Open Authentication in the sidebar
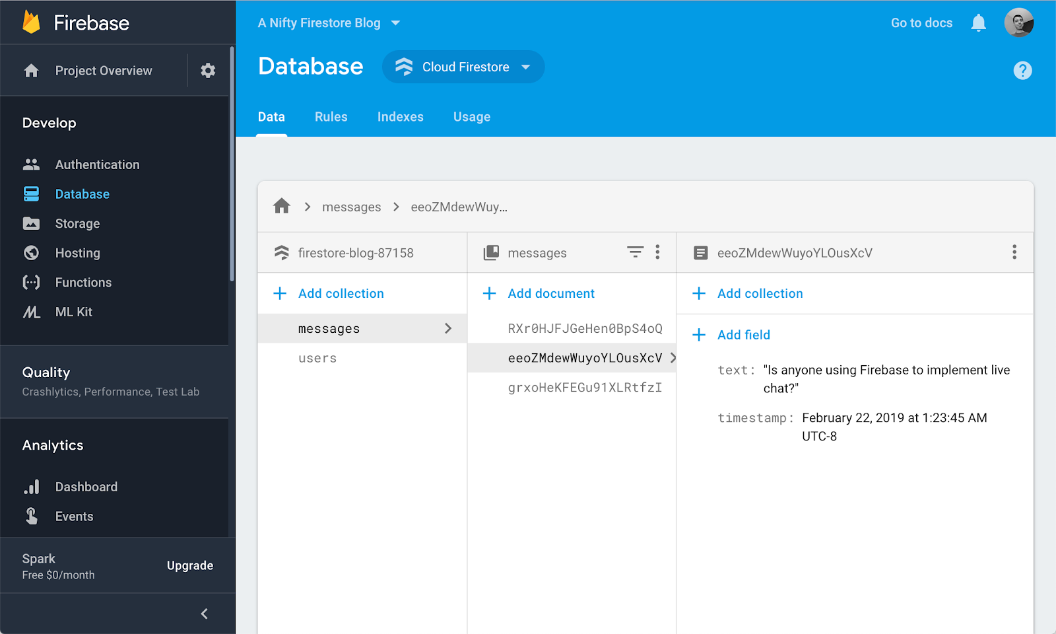The height and width of the screenshot is (634, 1056). [97, 164]
